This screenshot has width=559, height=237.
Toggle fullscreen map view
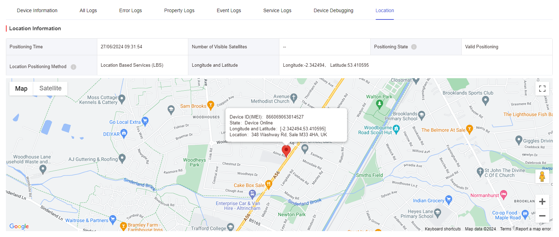pos(542,89)
